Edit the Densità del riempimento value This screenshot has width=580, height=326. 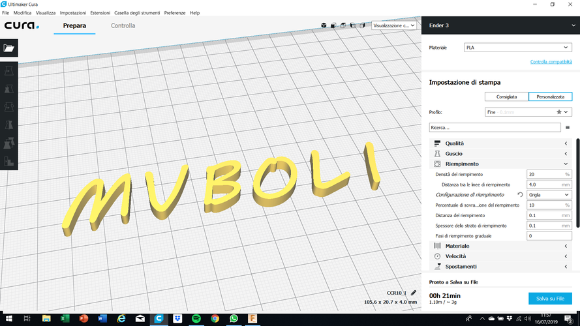[549, 175]
